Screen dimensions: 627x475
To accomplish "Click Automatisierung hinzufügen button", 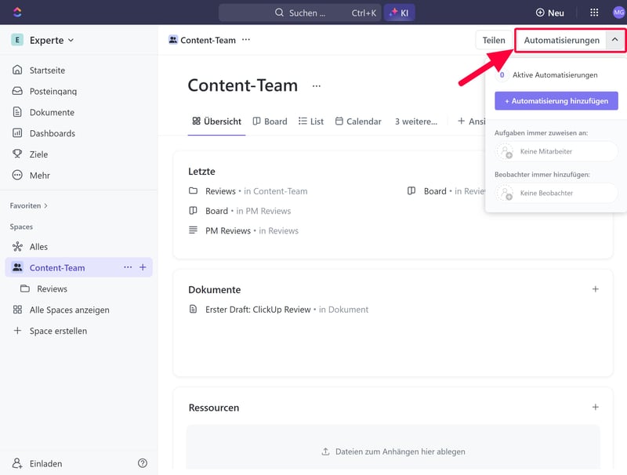I will click(556, 100).
